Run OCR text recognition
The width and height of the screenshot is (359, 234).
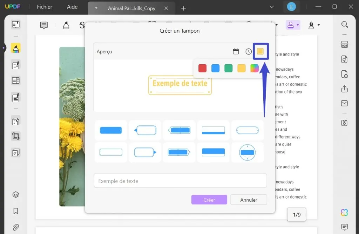click(x=345, y=44)
